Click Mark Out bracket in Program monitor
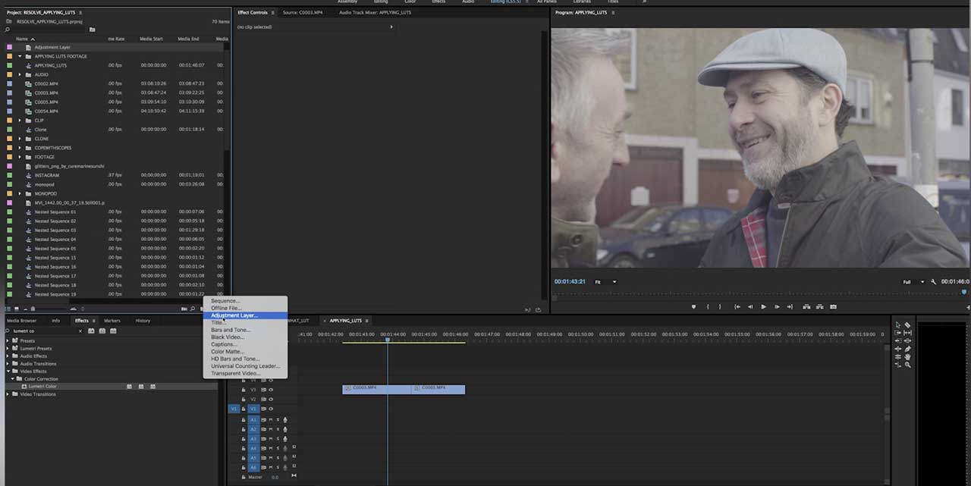Screen dimensions: 971x486 (720, 306)
